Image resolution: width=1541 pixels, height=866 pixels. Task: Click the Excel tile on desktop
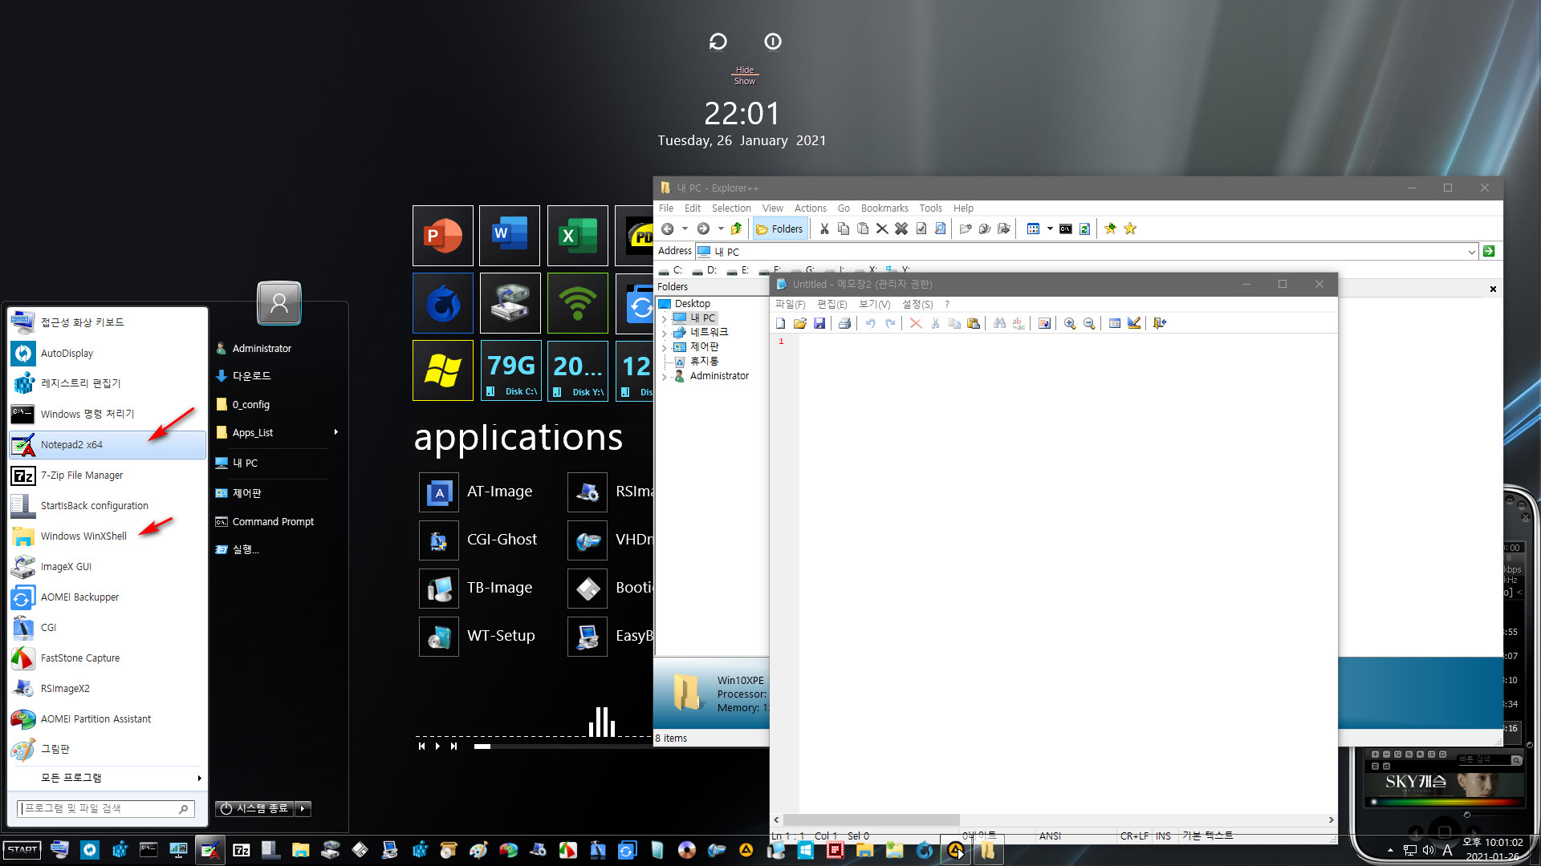click(x=578, y=236)
